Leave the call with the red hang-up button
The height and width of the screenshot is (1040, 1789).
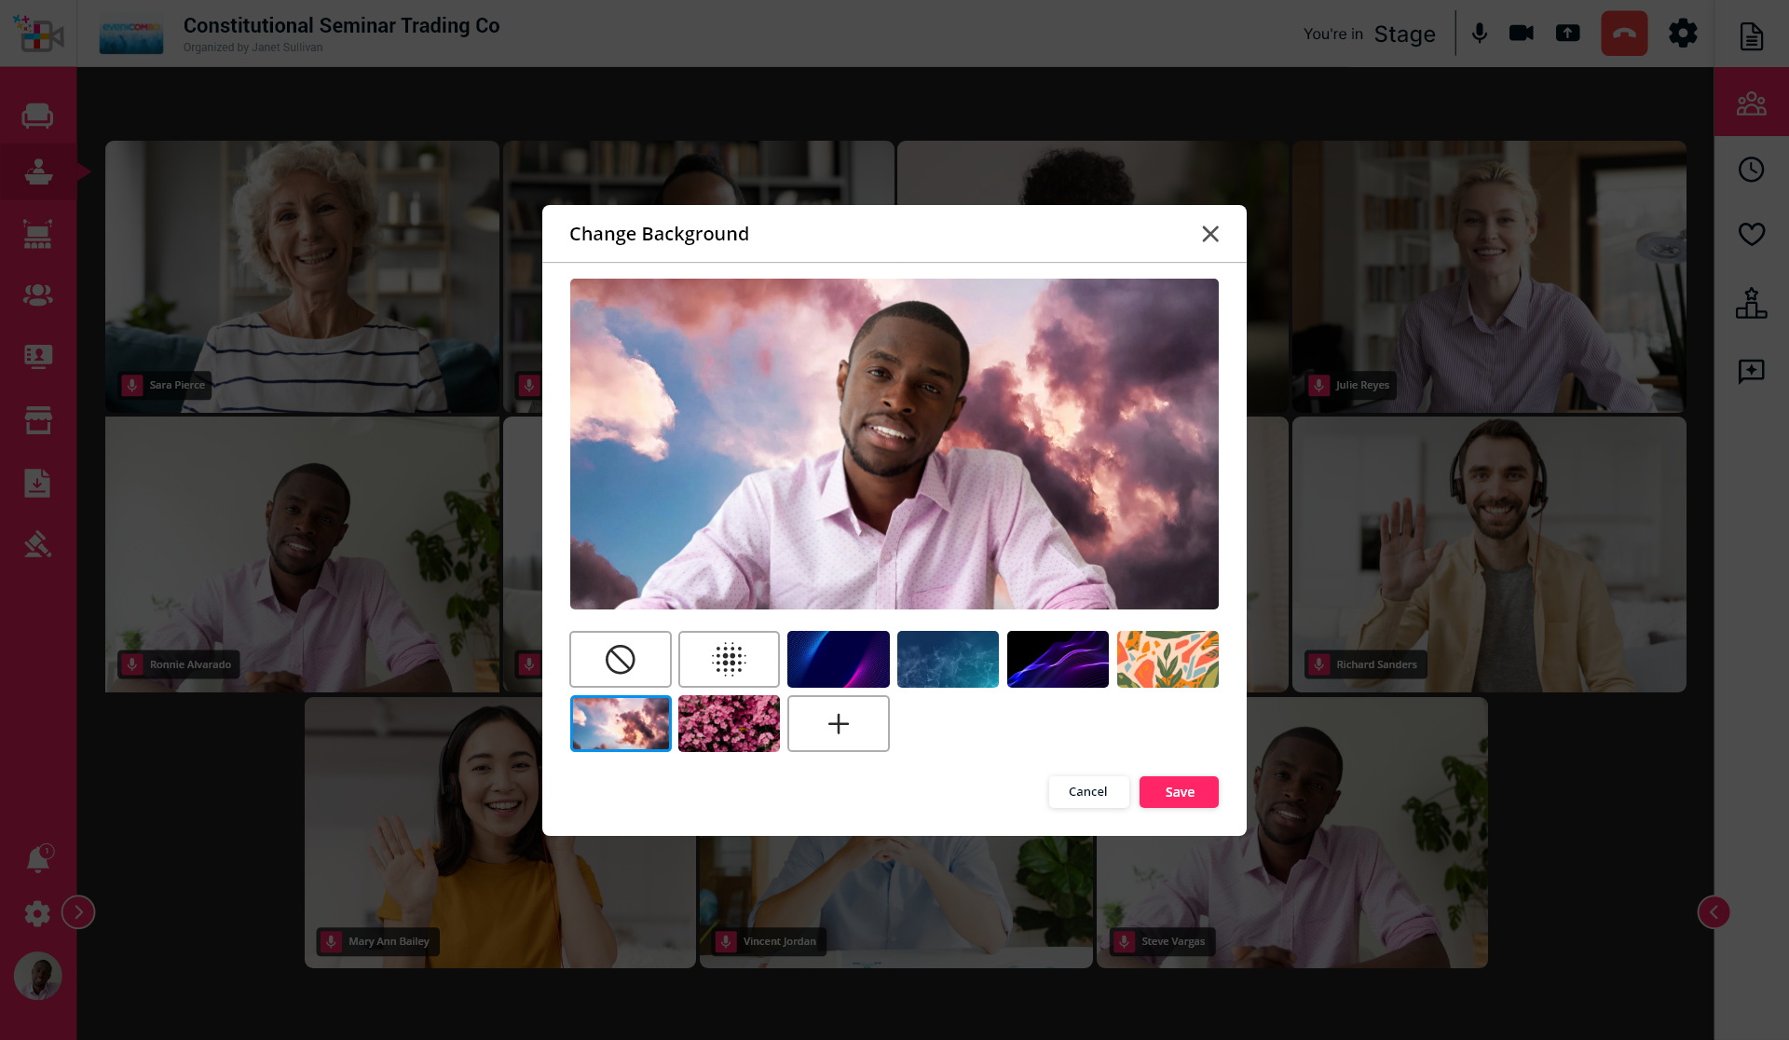[x=1624, y=34]
